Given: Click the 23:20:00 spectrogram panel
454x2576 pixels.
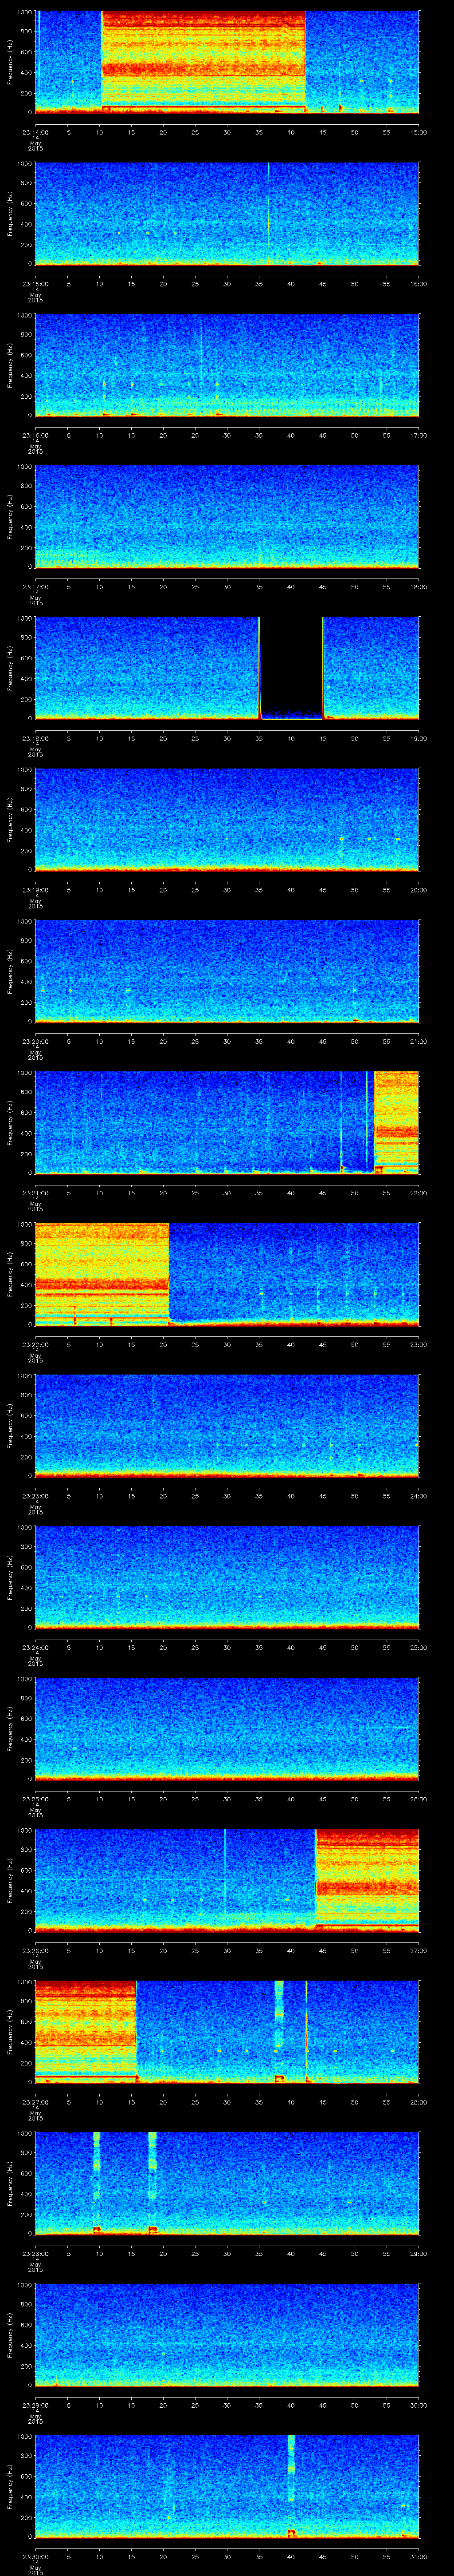Looking at the screenshot, I should (x=227, y=971).
